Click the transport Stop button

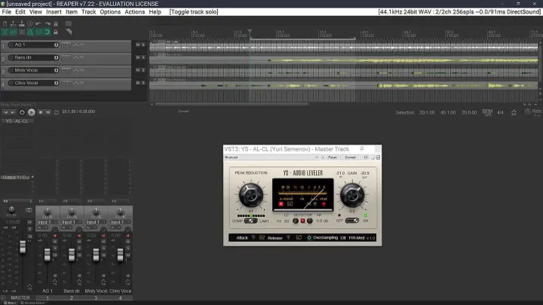[x=41, y=112]
